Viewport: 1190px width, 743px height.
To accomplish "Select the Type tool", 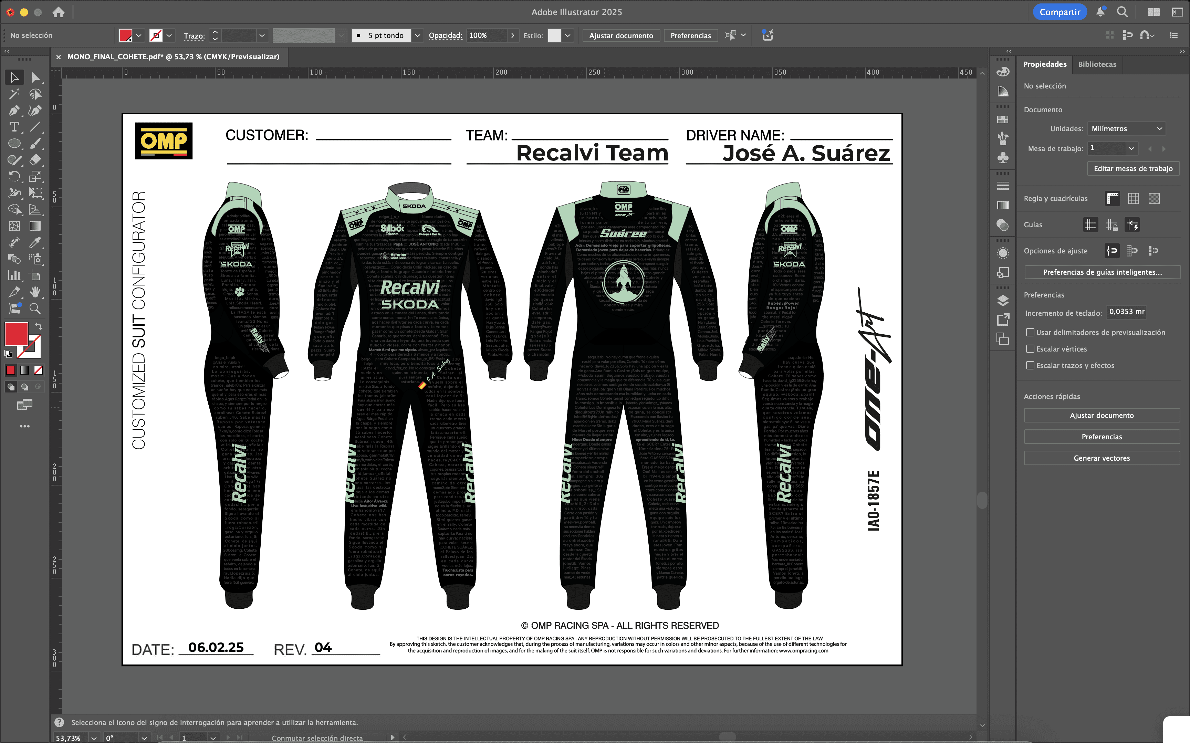I will (x=14, y=127).
